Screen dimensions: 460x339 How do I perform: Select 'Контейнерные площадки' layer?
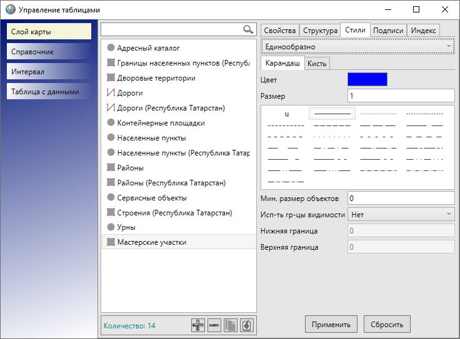pyautogui.click(x=161, y=123)
